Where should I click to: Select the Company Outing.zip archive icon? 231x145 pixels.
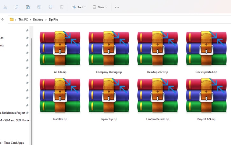pyautogui.click(x=109, y=48)
